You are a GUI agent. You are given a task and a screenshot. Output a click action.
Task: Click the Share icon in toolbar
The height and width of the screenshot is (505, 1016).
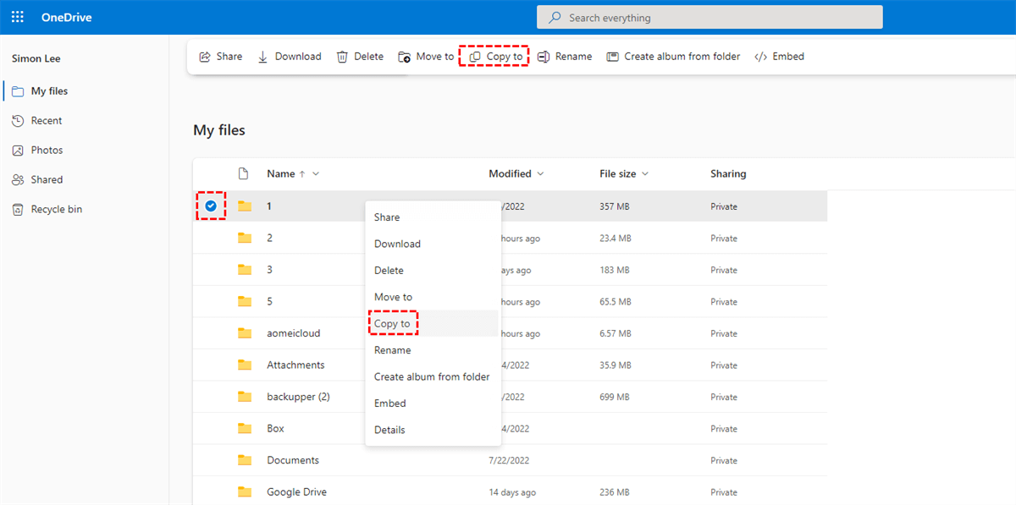(205, 57)
